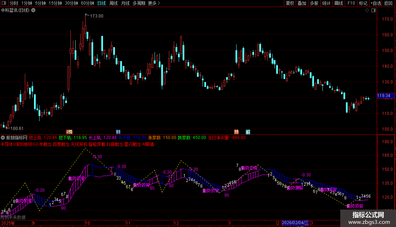This screenshot has height=227, width=396.
Task: Click the 标记 mark button
Action: [363, 3]
